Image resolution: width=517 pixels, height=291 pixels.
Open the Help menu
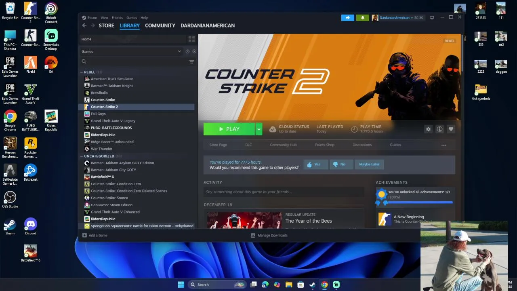click(x=144, y=18)
